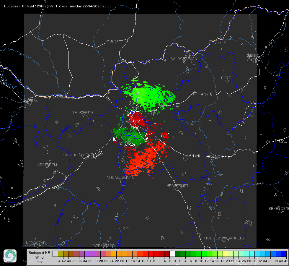Select the EGER city label
The width and height of the screenshot is (289, 266).
click(226, 78)
